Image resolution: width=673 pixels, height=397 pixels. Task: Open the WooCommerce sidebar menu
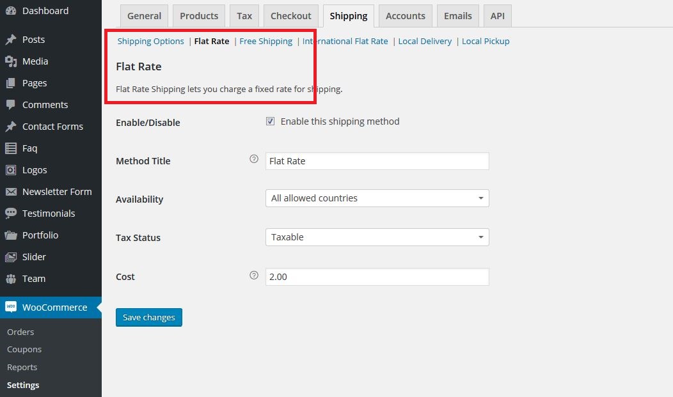[51, 307]
